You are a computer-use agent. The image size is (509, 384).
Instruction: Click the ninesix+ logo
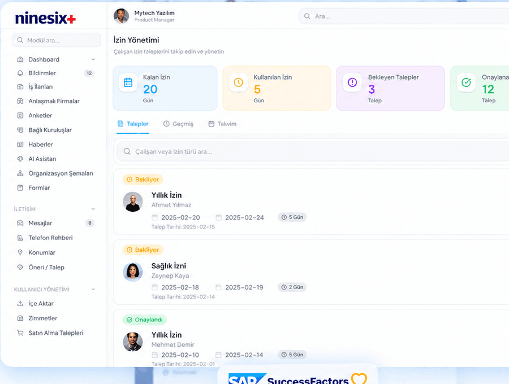pyautogui.click(x=45, y=18)
